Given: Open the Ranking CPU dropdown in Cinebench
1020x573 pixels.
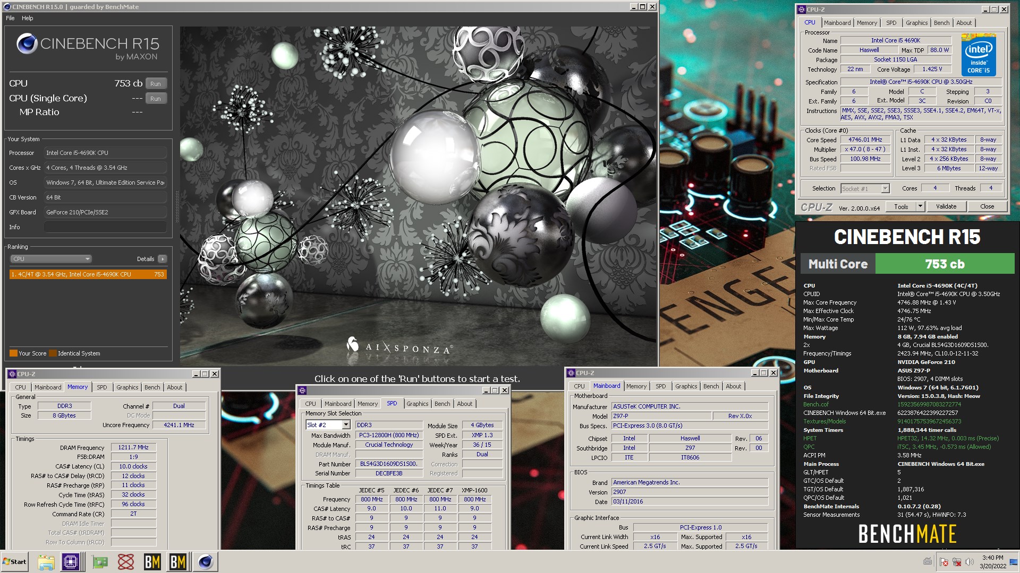Looking at the screenshot, I should (51, 259).
